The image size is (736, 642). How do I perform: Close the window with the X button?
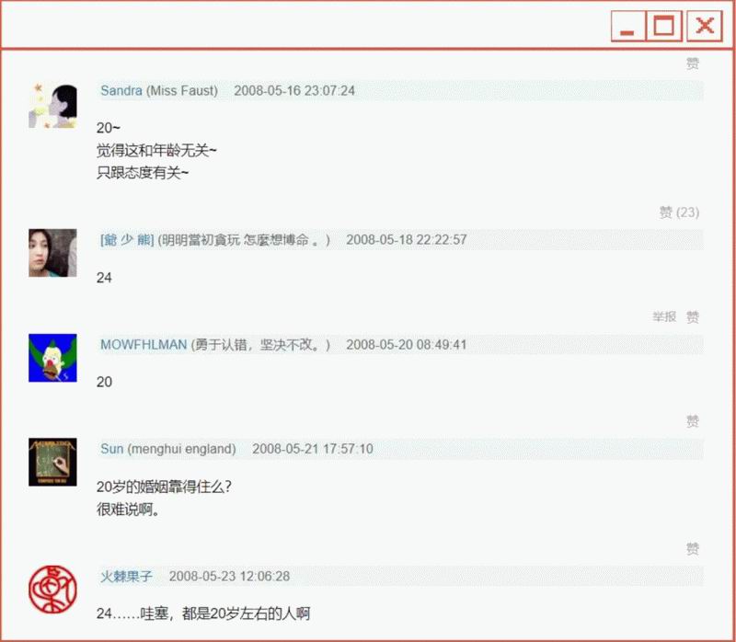tap(705, 27)
